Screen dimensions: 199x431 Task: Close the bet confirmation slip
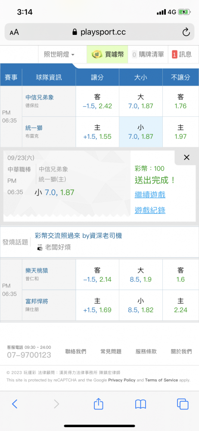[x=187, y=157]
